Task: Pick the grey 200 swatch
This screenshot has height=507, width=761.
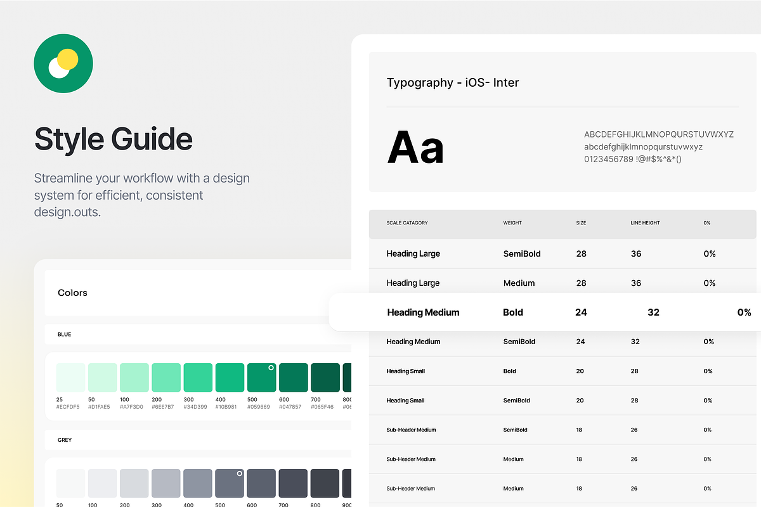Action: (134, 484)
